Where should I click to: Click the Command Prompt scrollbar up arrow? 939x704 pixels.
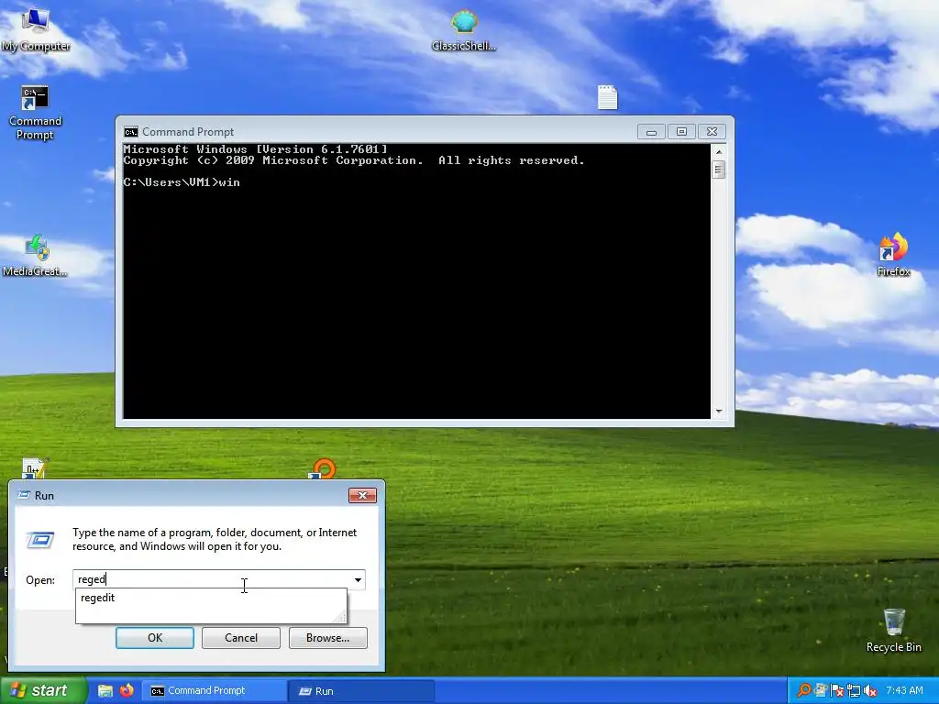tap(719, 152)
